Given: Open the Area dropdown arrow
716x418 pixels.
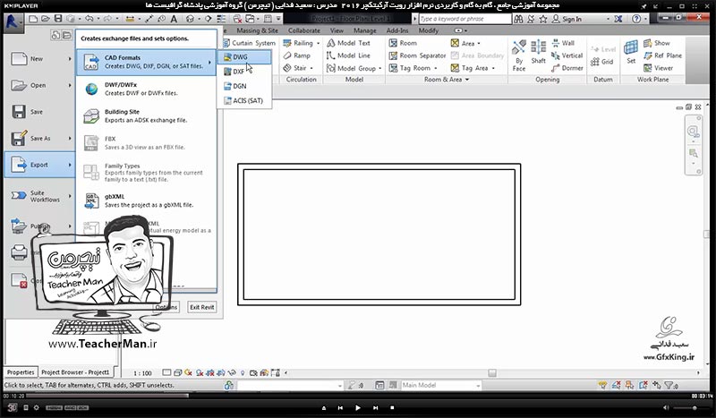Looking at the screenshot, I should [x=479, y=43].
